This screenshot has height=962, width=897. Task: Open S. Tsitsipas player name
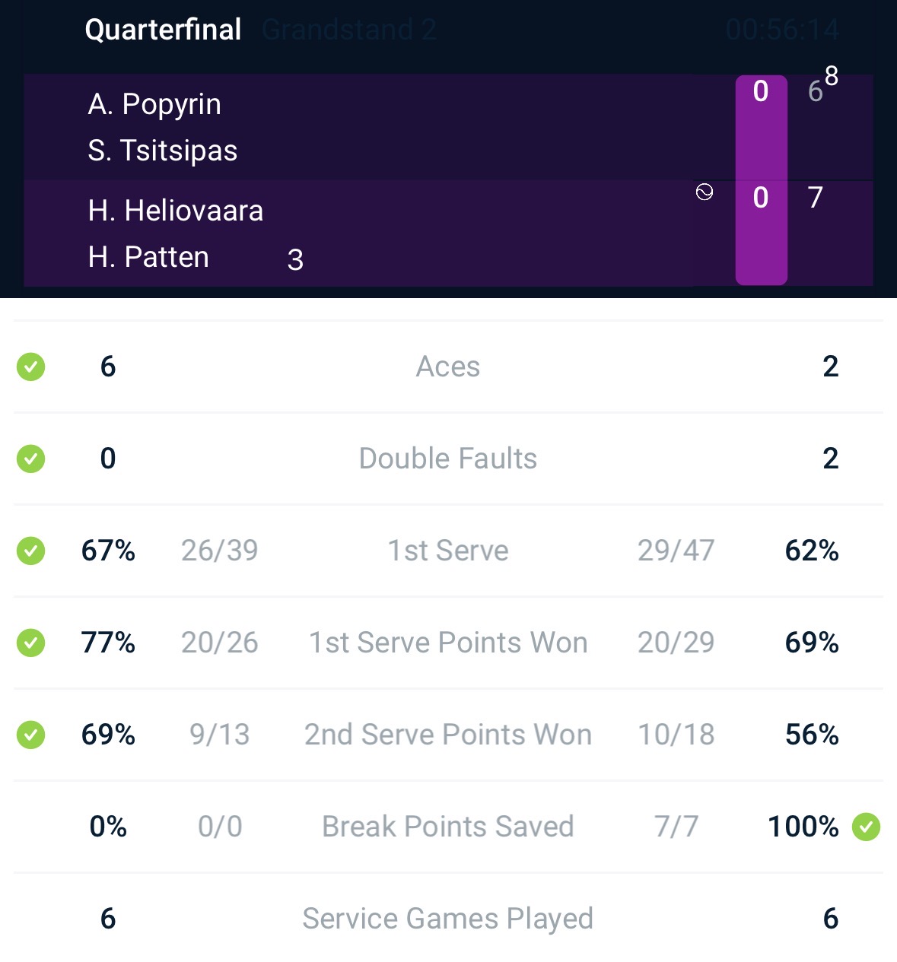click(163, 151)
